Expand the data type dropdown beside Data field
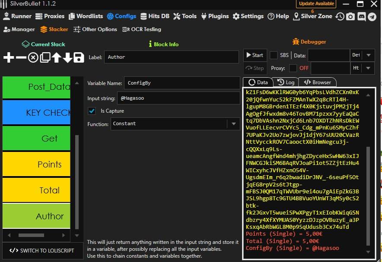 tap(368, 55)
